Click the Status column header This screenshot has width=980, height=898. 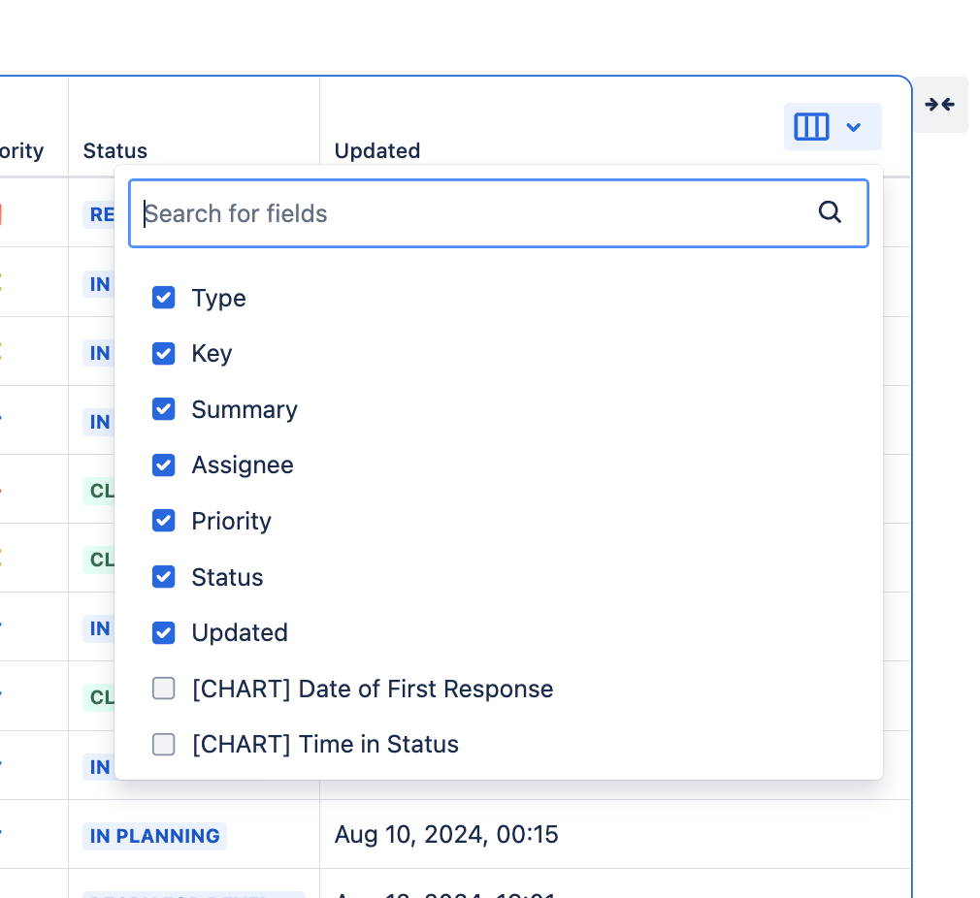pyautogui.click(x=114, y=150)
